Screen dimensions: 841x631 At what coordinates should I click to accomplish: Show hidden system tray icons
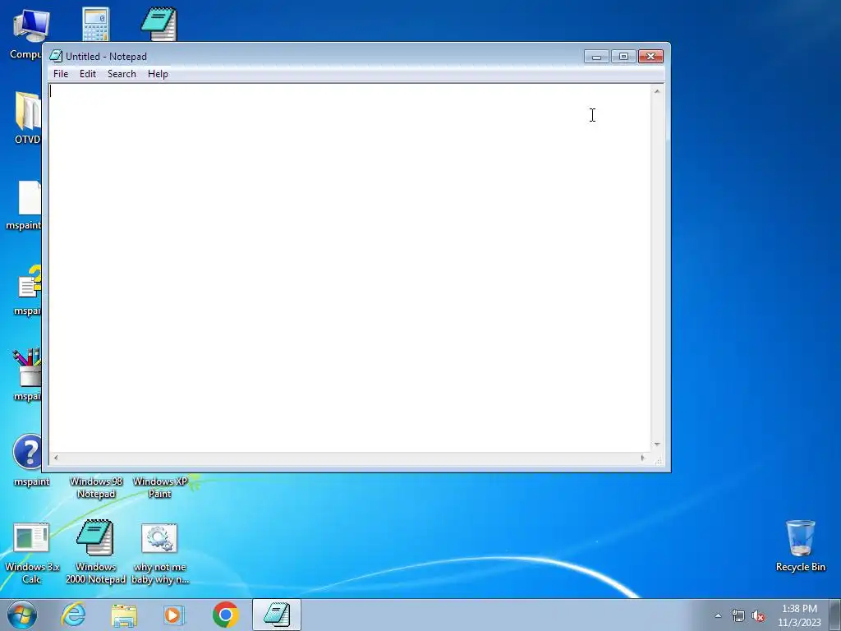[718, 616]
